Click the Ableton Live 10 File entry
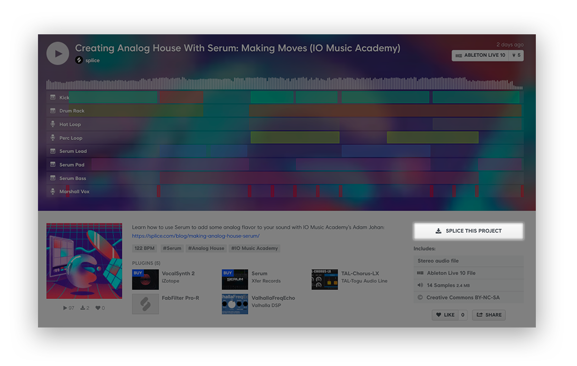Image resolution: width=577 pixels, height=366 pixels. coord(468,273)
